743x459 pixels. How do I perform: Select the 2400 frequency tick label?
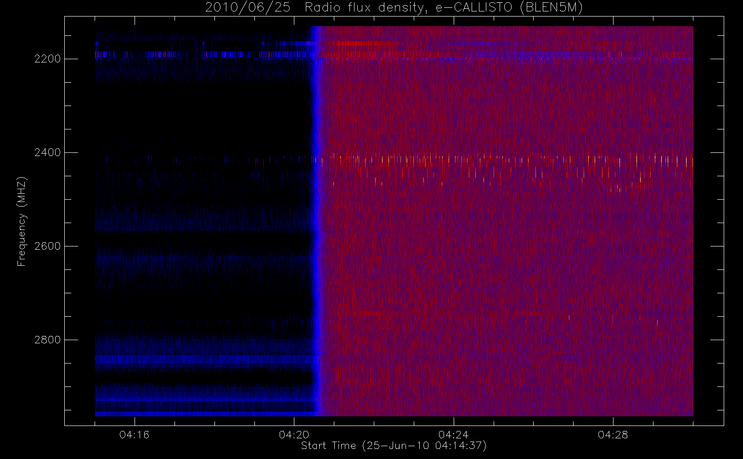[48, 153]
